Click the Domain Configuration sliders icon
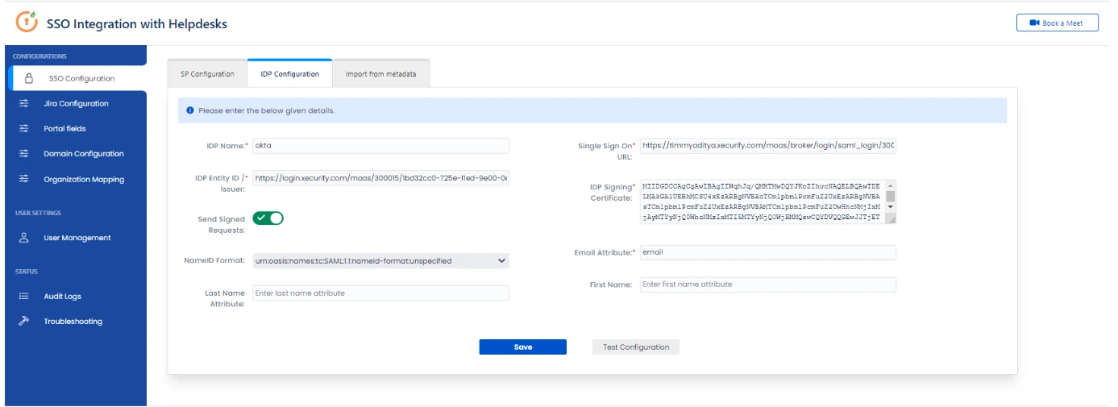 tap(24, 153)
